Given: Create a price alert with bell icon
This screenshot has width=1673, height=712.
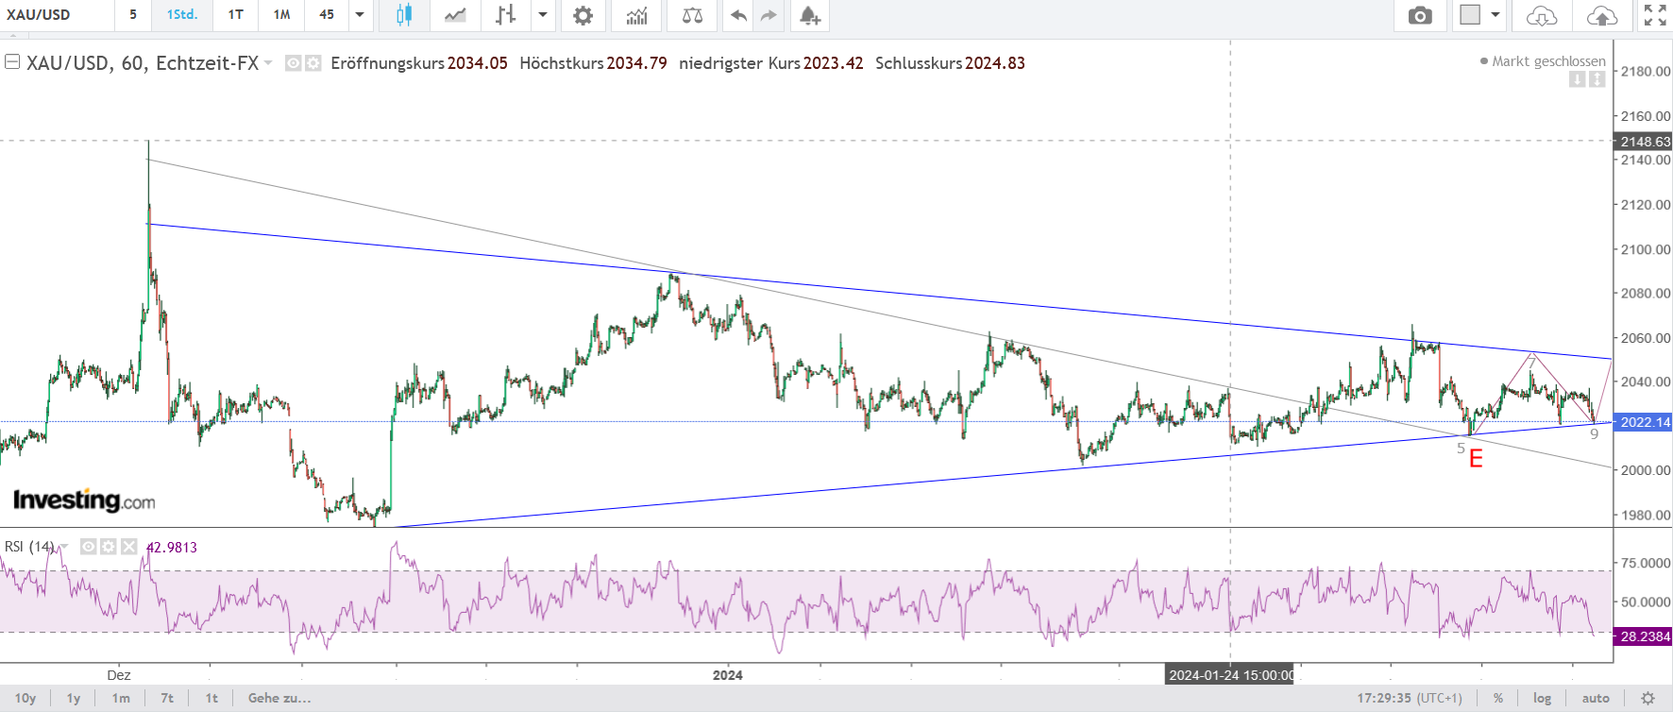Looking at the screenshot, I should click(809, 15).
